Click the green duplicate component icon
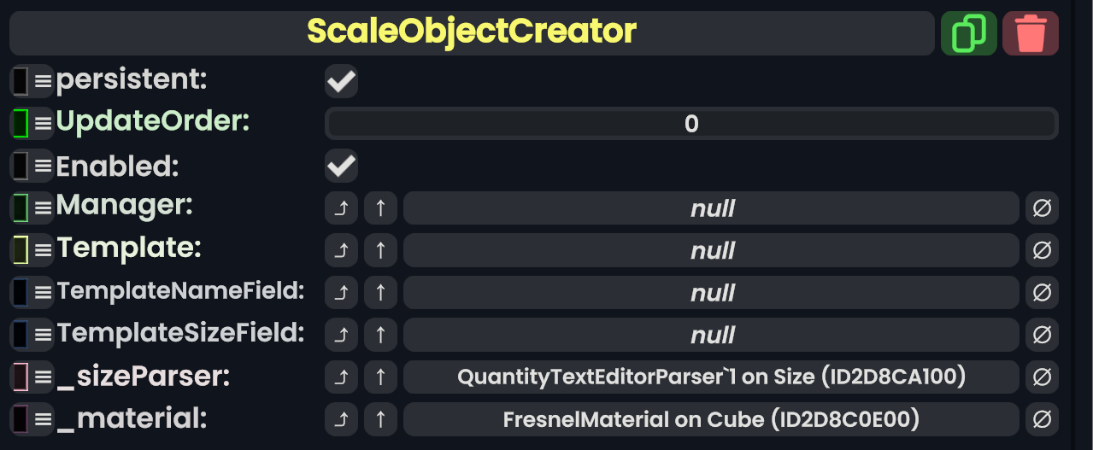 [x=968, y=33]
